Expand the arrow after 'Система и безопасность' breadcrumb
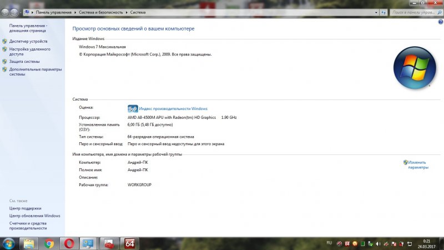This screenshot has height=250, width=444. (x=127, y=11)
